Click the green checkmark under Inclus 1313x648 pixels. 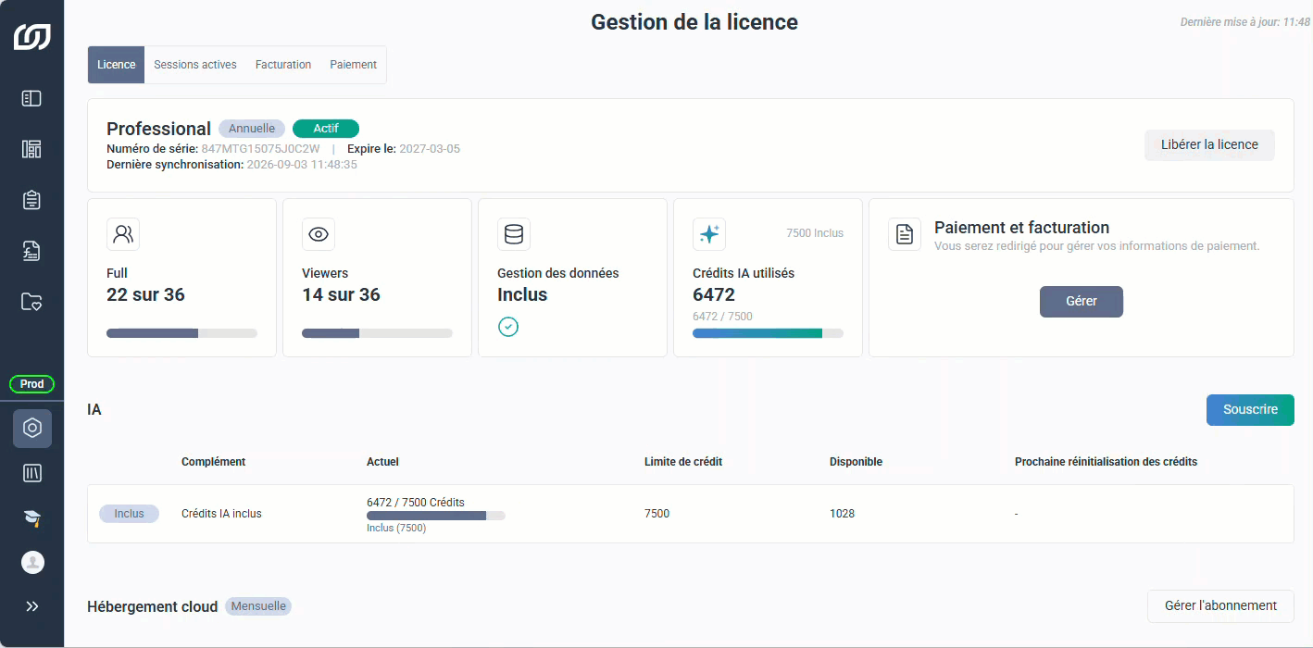click(507, 327)
